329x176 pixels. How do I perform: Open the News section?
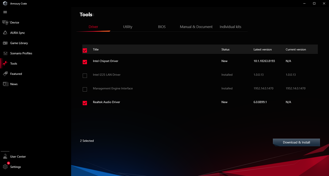14,84
